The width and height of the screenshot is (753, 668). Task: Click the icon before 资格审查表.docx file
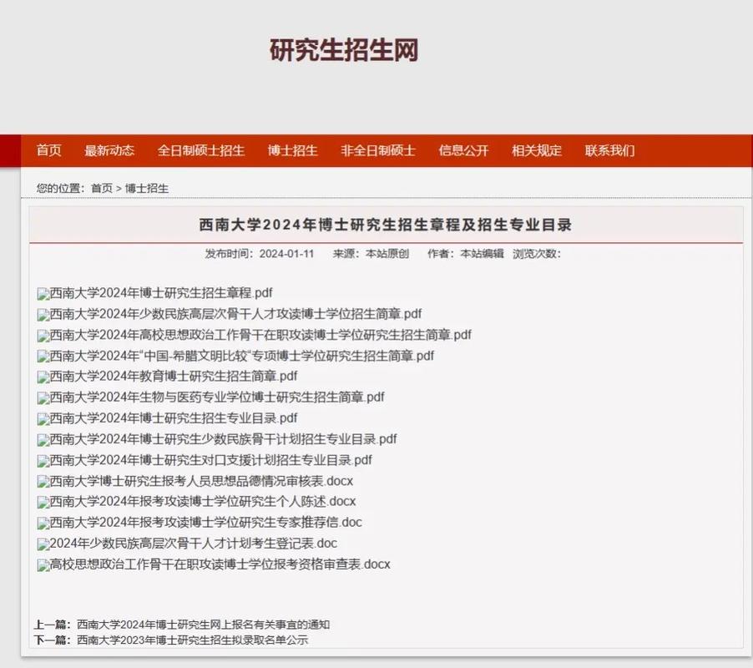[41, 564]
